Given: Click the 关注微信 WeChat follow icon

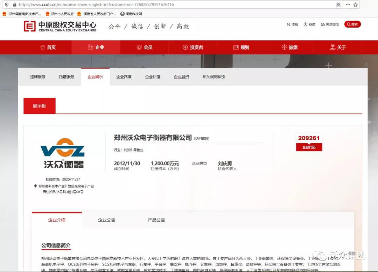Looking at the screenshot, I should pyautogui.click(x=330, y=24).
